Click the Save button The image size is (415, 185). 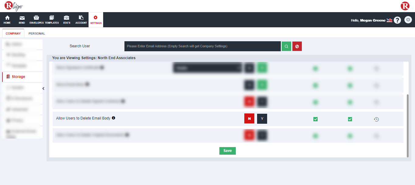(228, 151)
